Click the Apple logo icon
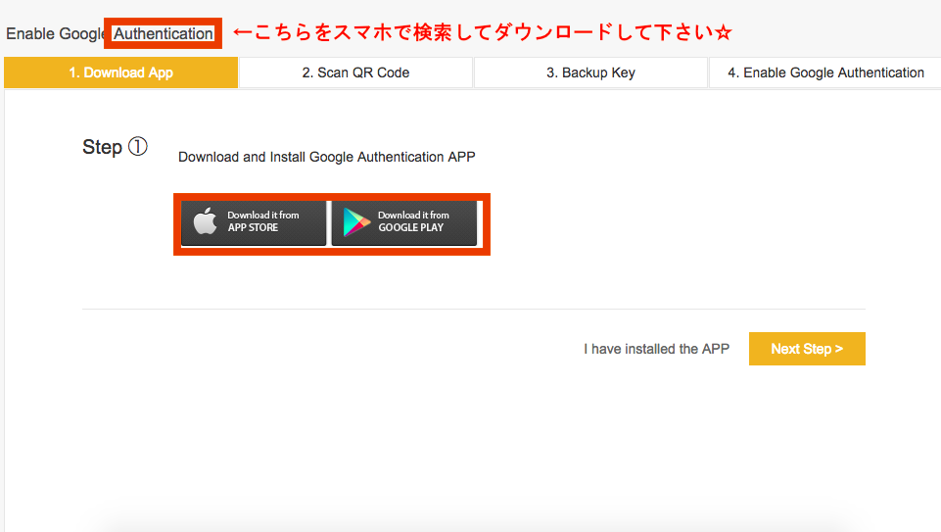 tap(206, 221)
